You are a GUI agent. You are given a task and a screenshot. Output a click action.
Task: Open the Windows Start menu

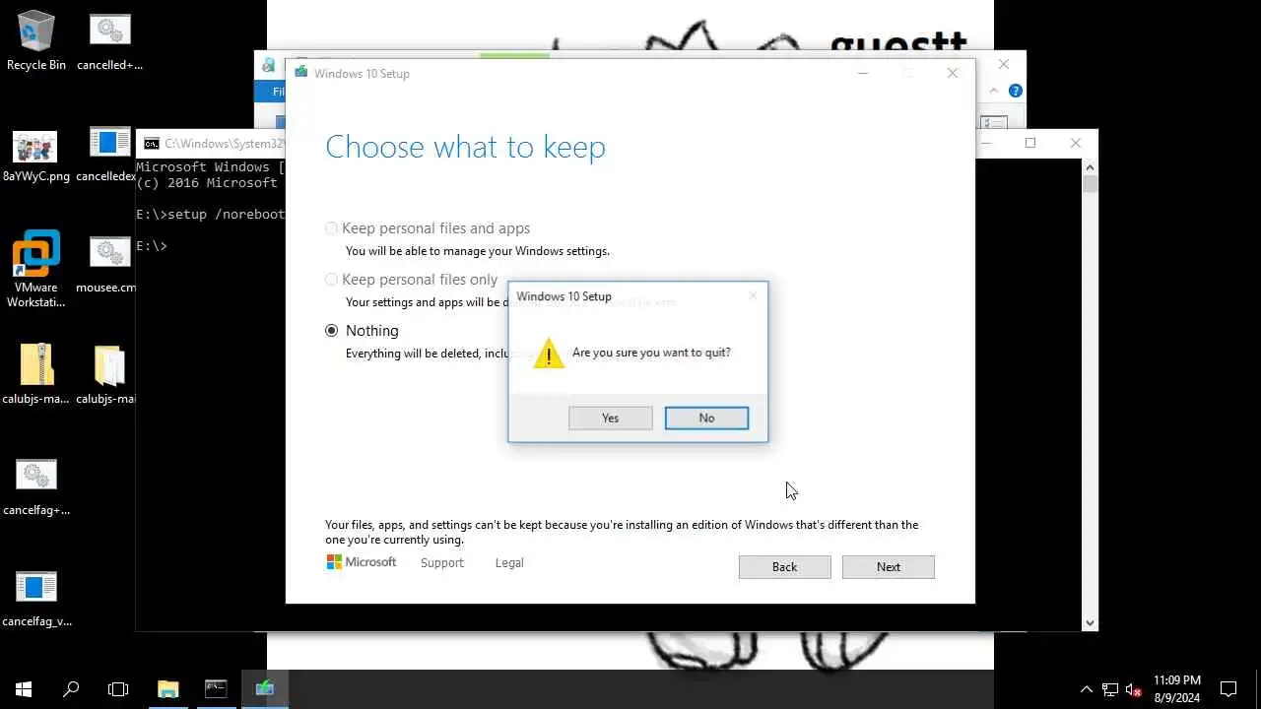[24, 689]
